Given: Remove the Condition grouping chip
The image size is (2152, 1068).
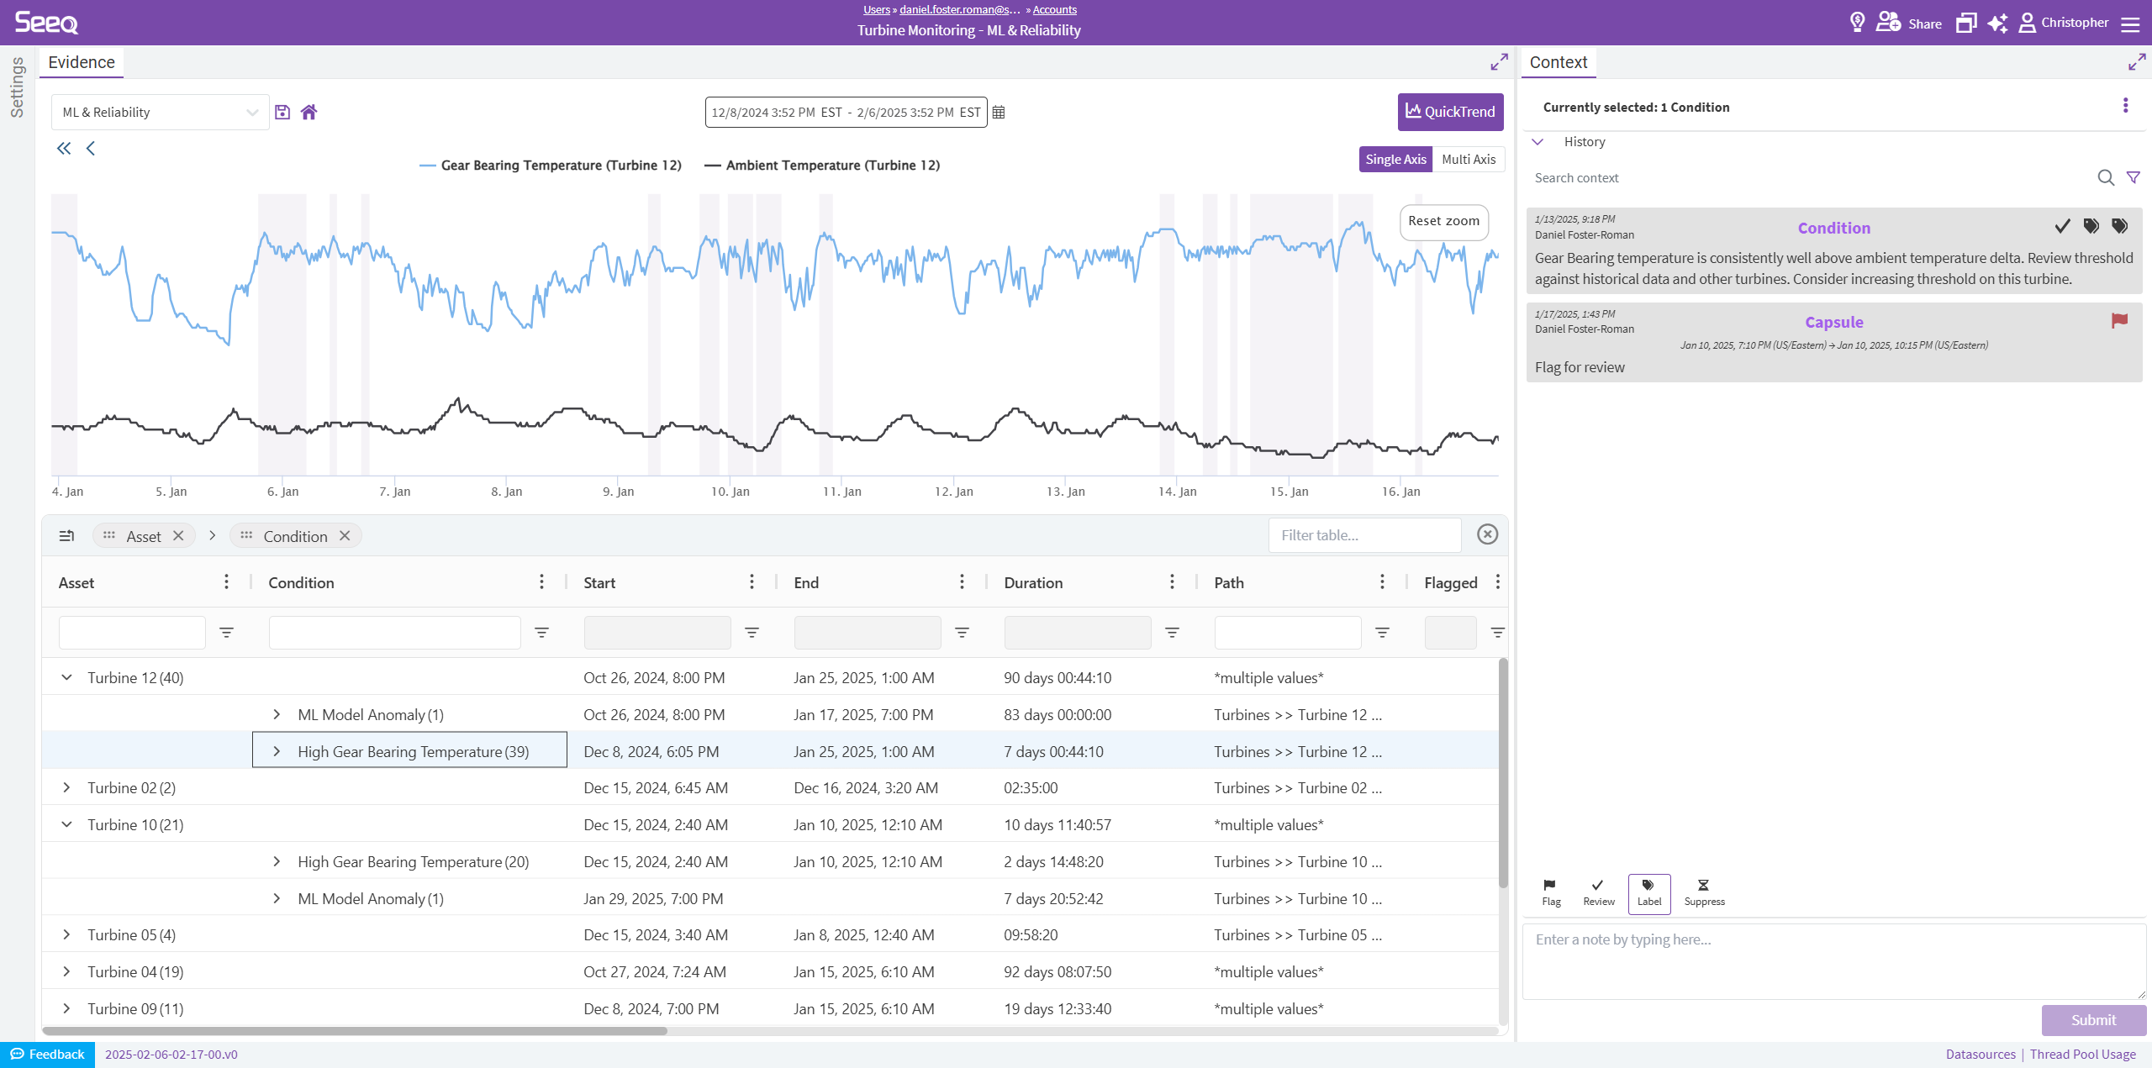Looking at the screenshot, I should coord(345,536).
